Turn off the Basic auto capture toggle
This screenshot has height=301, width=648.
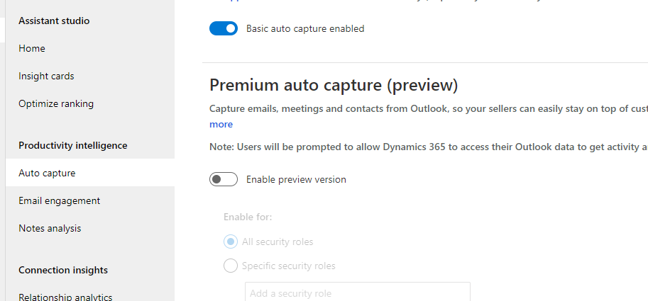(x=224, y=28)
